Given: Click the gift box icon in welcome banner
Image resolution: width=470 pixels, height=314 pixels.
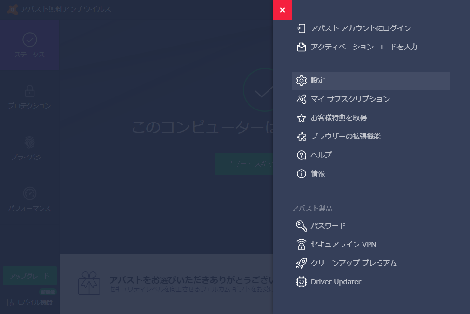Looking at the screenshot, I should tap(89, 283).
